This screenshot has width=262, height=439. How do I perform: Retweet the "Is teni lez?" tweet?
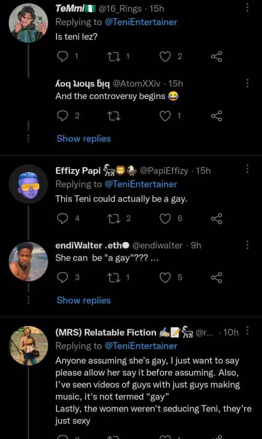coord(114,56)
